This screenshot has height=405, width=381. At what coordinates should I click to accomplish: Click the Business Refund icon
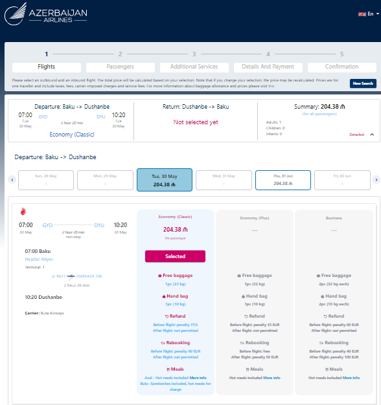click(325, 316)
